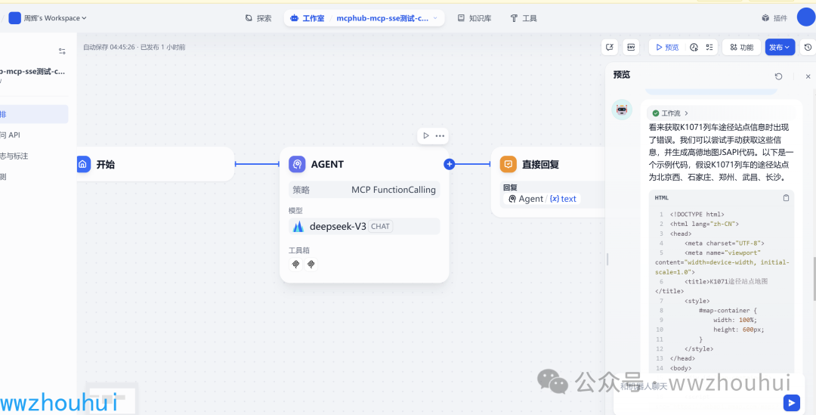Add a node after AGENT plus button
The image size is (816, 415).
(450, 165)
